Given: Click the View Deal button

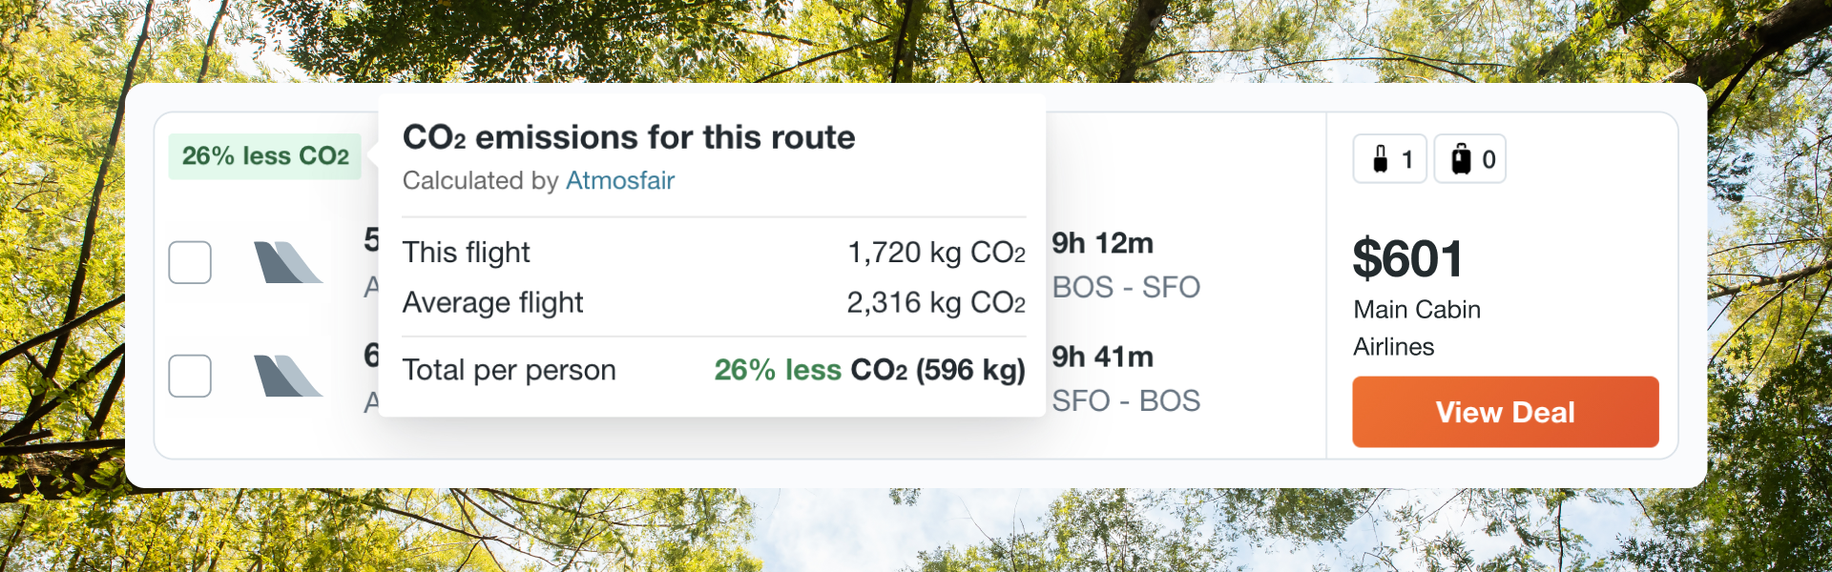Looking at the screenshot, I should 1506,412.
